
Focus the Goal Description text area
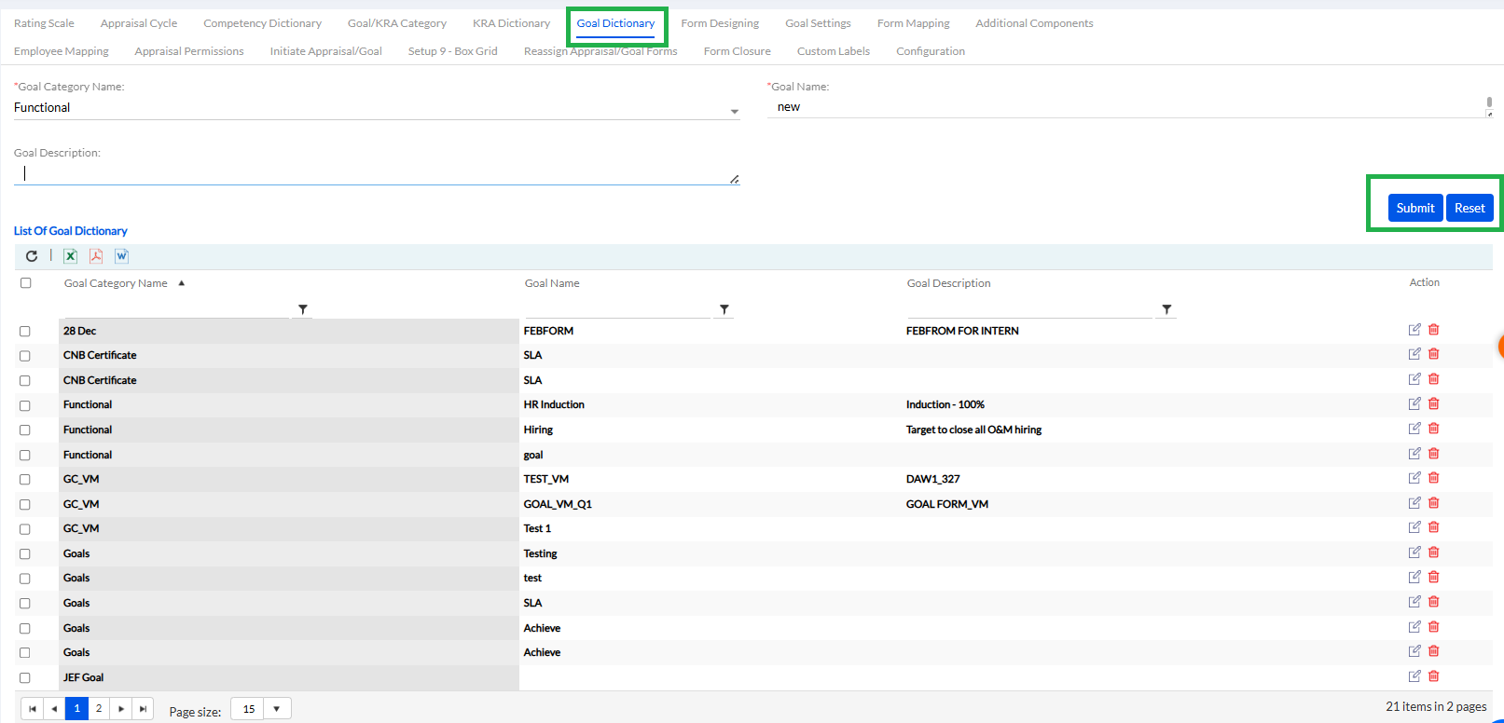coord(373,173)
